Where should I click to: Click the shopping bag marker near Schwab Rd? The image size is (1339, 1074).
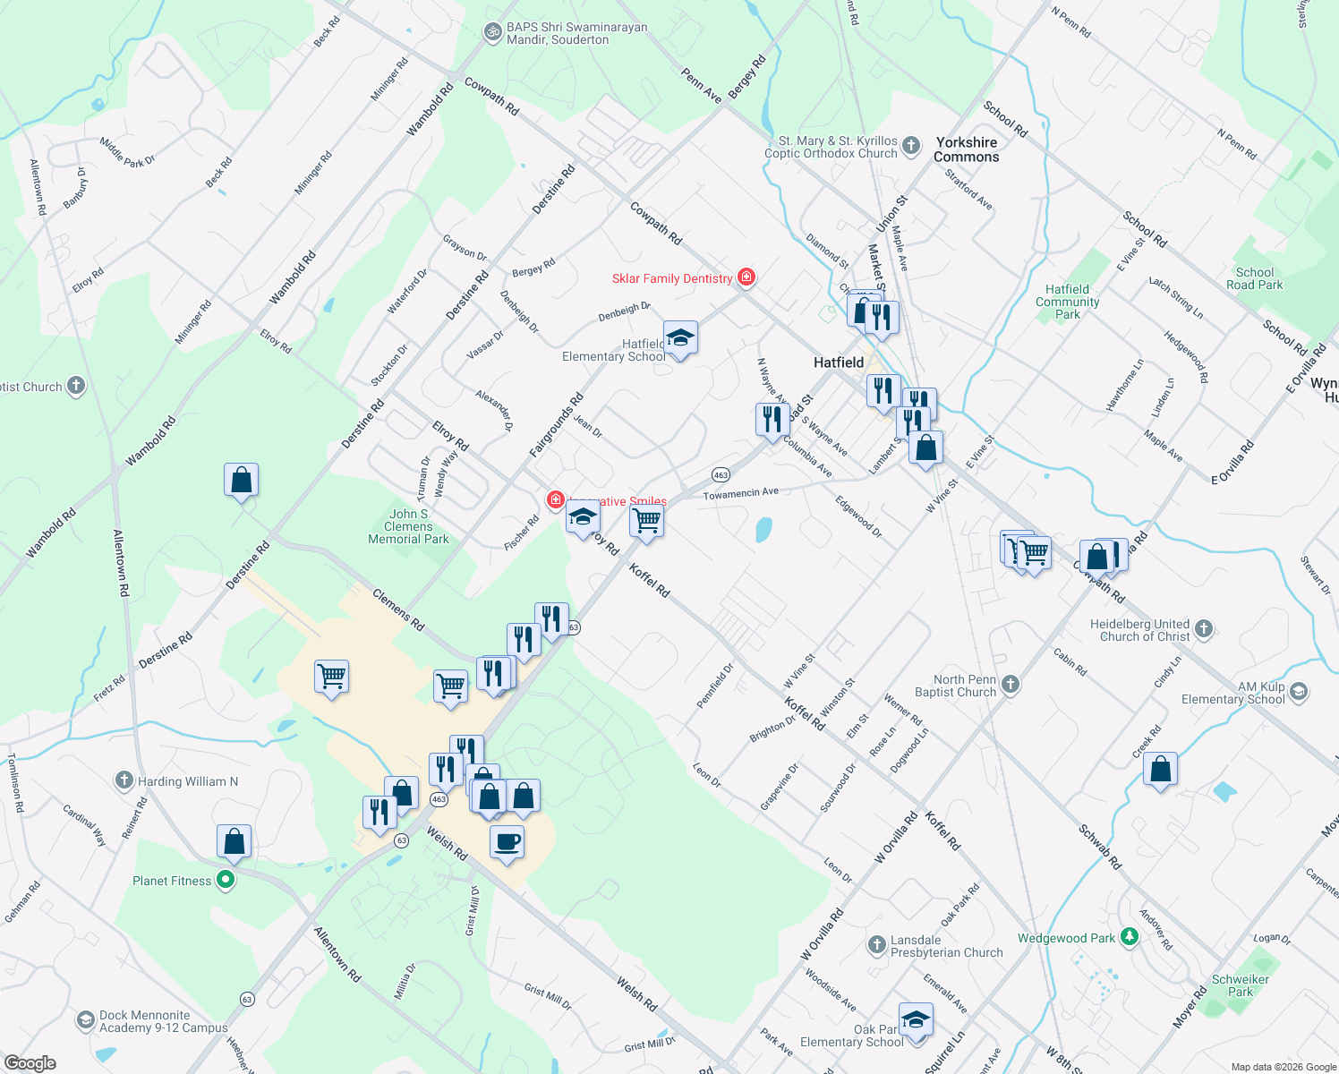pyautogui.click(x=1160, y=768)
